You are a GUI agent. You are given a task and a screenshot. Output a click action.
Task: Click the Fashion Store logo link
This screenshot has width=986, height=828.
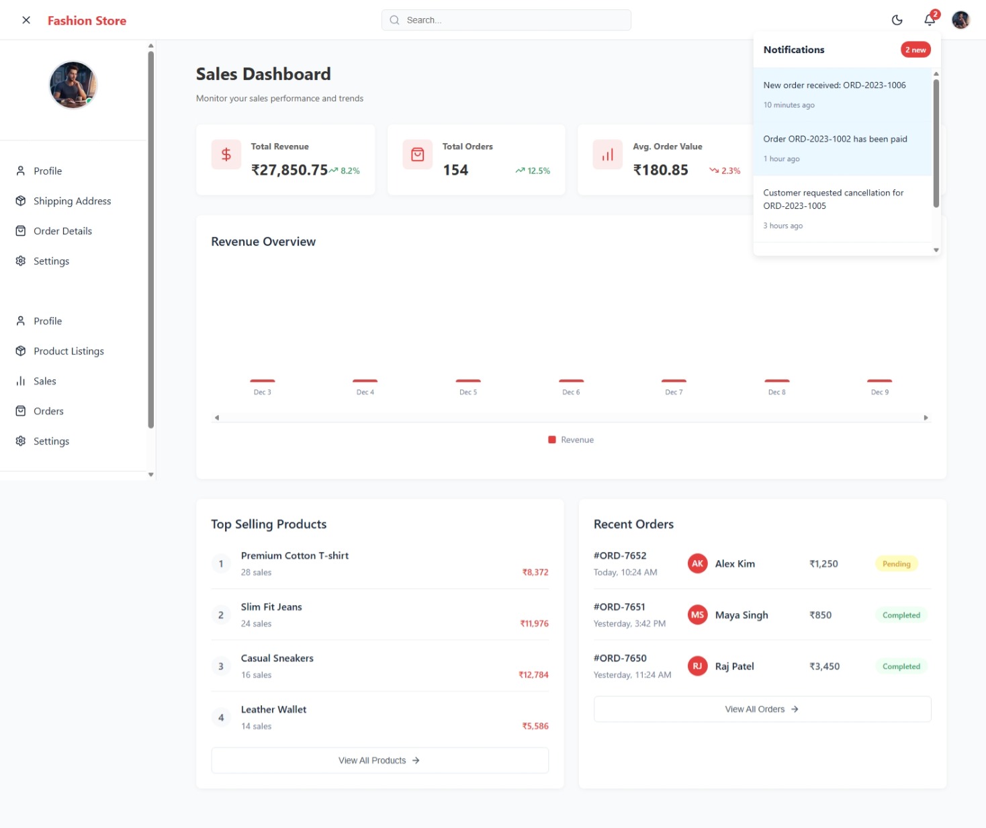pos(87,21)
